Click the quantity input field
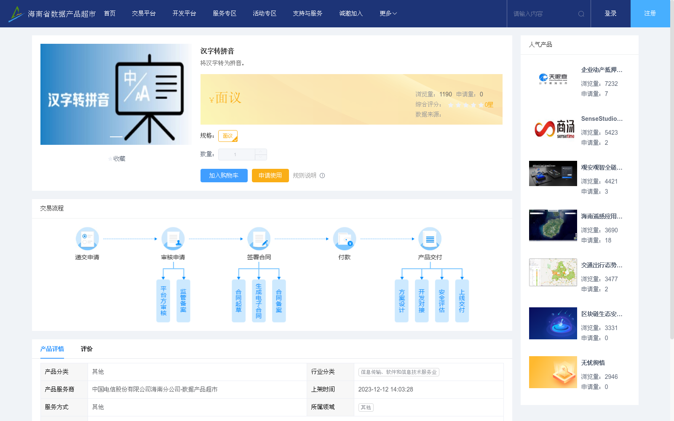The image size is (674, 421). [x=236, y=155]
